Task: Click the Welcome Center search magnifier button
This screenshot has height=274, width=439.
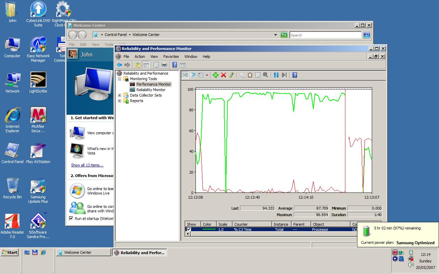Action: coord(367,35)
